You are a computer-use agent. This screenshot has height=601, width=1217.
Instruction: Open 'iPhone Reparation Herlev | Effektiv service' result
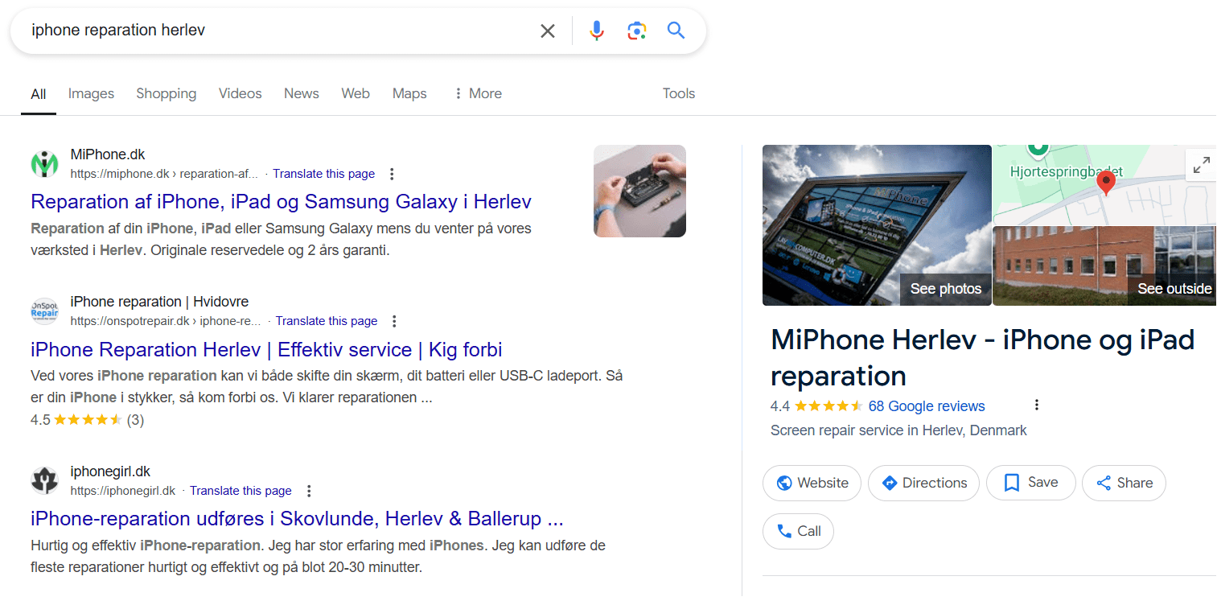(266, 350)
